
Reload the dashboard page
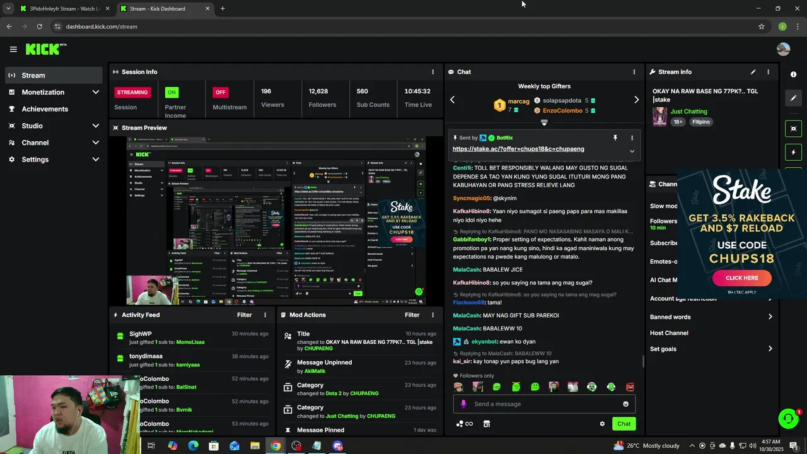(x=39, y=26)
